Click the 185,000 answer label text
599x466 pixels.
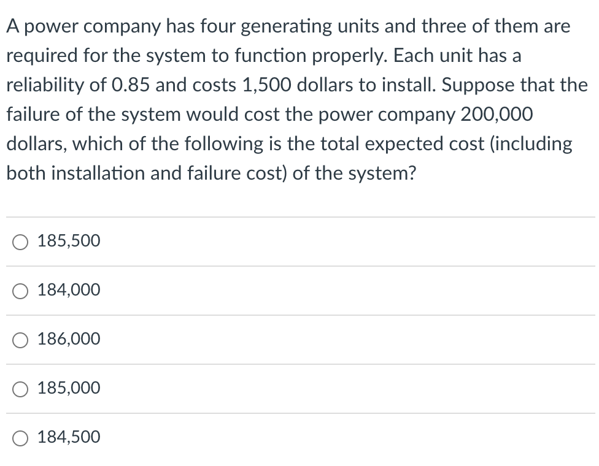[68, 388]
